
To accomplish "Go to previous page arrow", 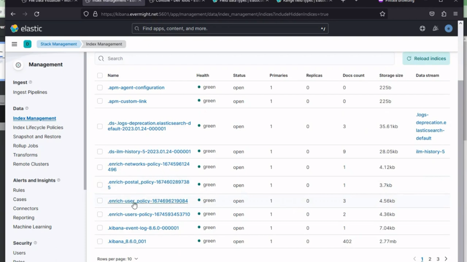I will pos(414,259).
